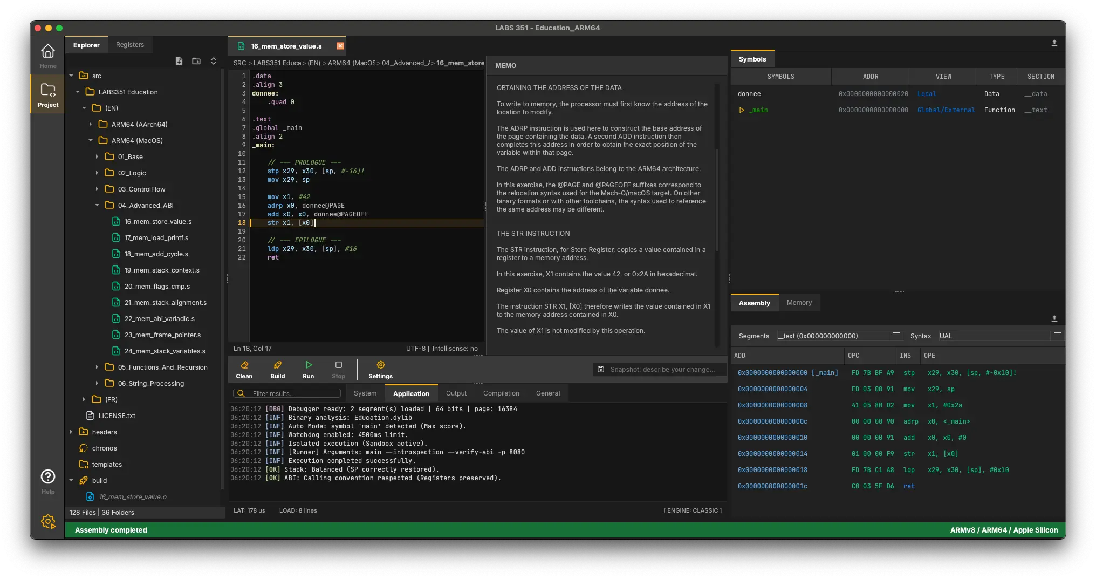The width and height of the screenshot is (1096, 579).
Task: Click the Local view link for donnee
Action: 927,94
